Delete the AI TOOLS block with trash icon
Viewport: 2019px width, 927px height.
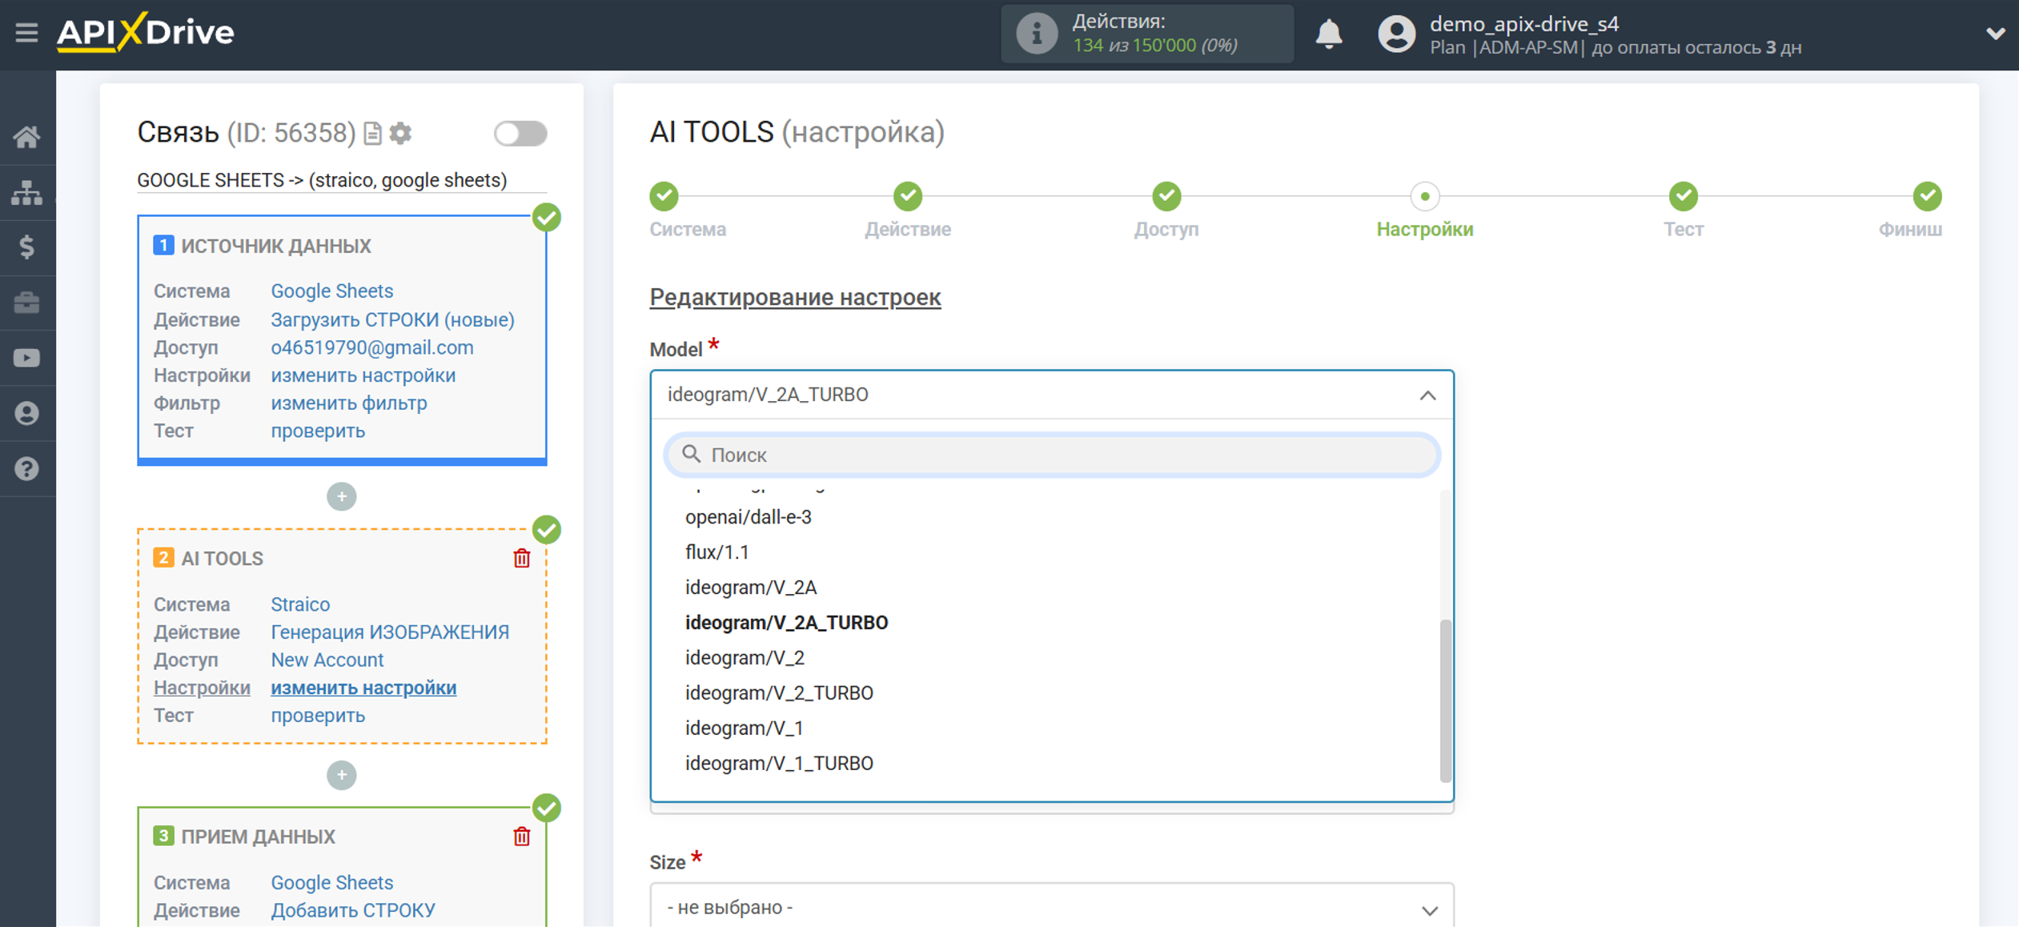pos(521,558)
